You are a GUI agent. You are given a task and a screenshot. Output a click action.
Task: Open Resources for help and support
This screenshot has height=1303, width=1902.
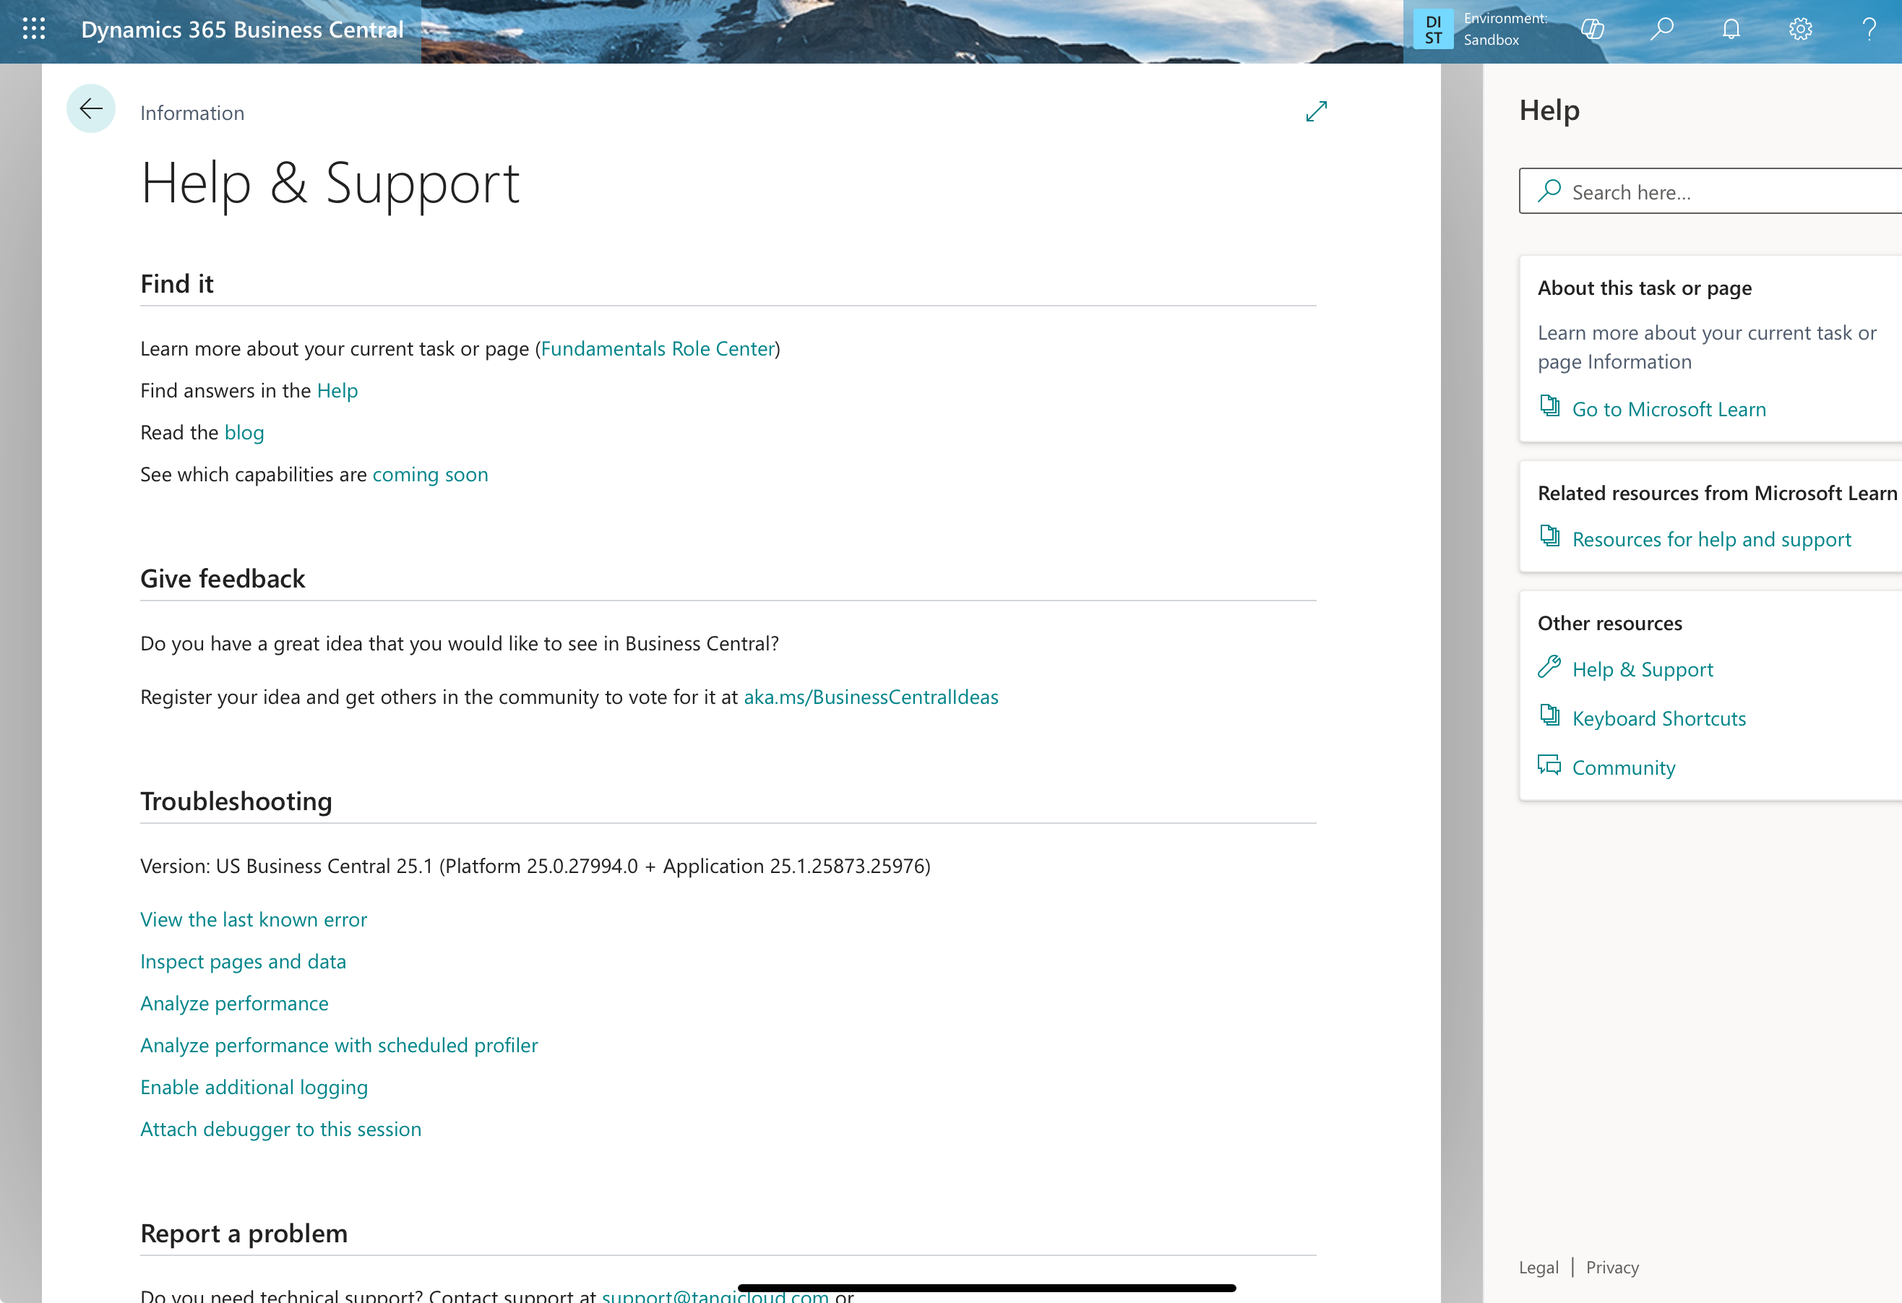tap(1710, 539)
